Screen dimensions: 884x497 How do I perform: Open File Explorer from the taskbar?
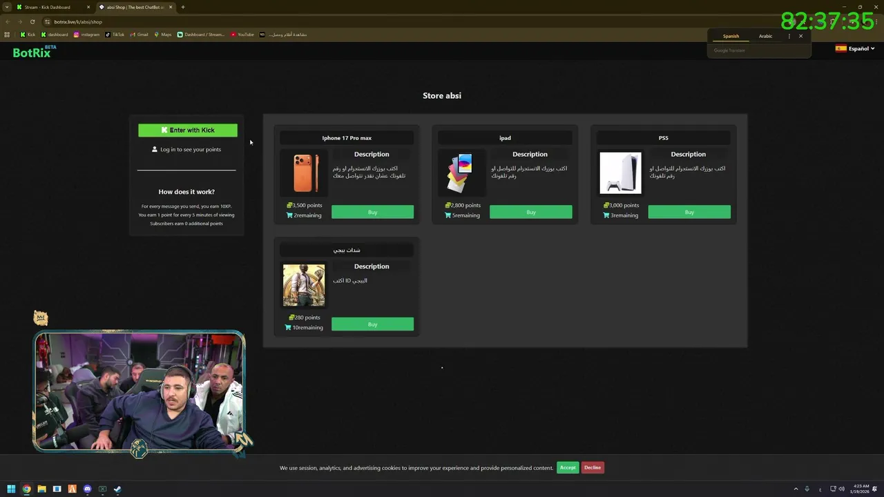pos(41,489)
